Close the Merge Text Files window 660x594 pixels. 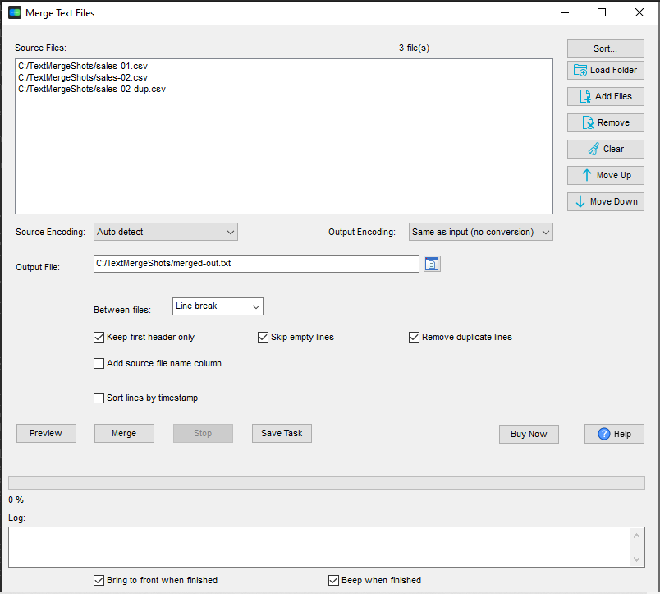[x=639, y=12]
